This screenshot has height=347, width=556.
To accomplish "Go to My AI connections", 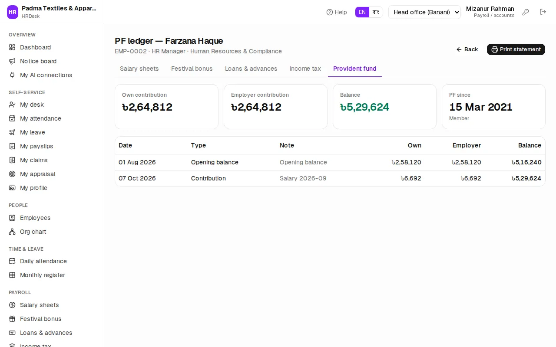I will 52,75.
